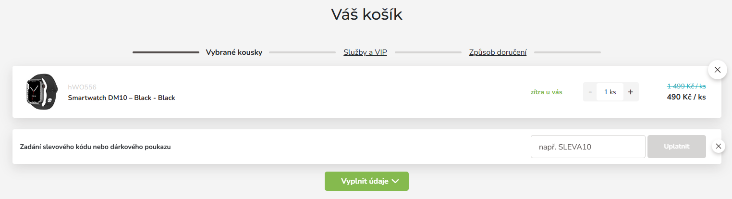Click the crossed-out price 1 499 Kč
Viewport: 732px width, 199px height.
coord(686,86)
